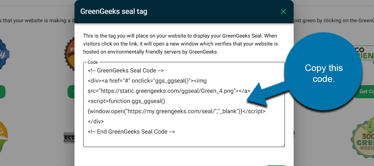Click the orange seal badge behind the dialog
The width and height of the screenshot is (374, 166).
[x=69, y=51]
